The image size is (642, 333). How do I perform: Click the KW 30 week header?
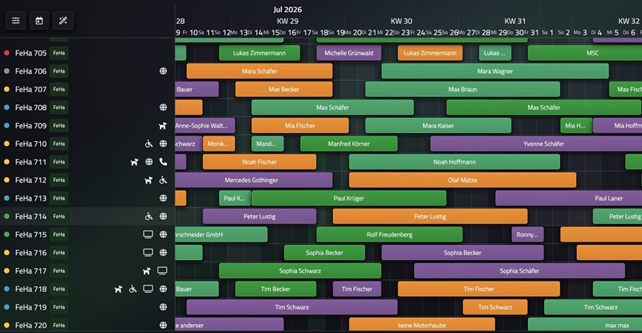click(x=401, y=21)
